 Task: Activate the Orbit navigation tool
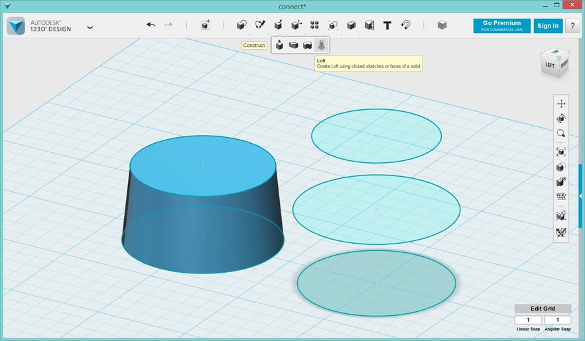pyautogui.click(x=560, y=119)
